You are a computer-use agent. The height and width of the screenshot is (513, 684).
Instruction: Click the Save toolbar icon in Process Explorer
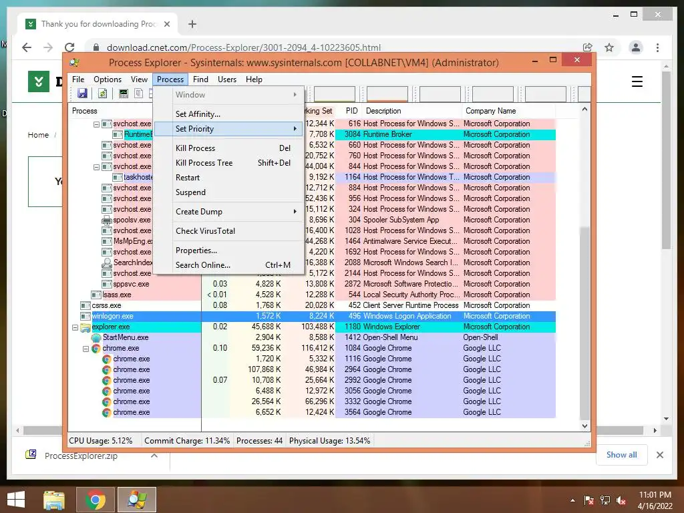coord(82,94)
